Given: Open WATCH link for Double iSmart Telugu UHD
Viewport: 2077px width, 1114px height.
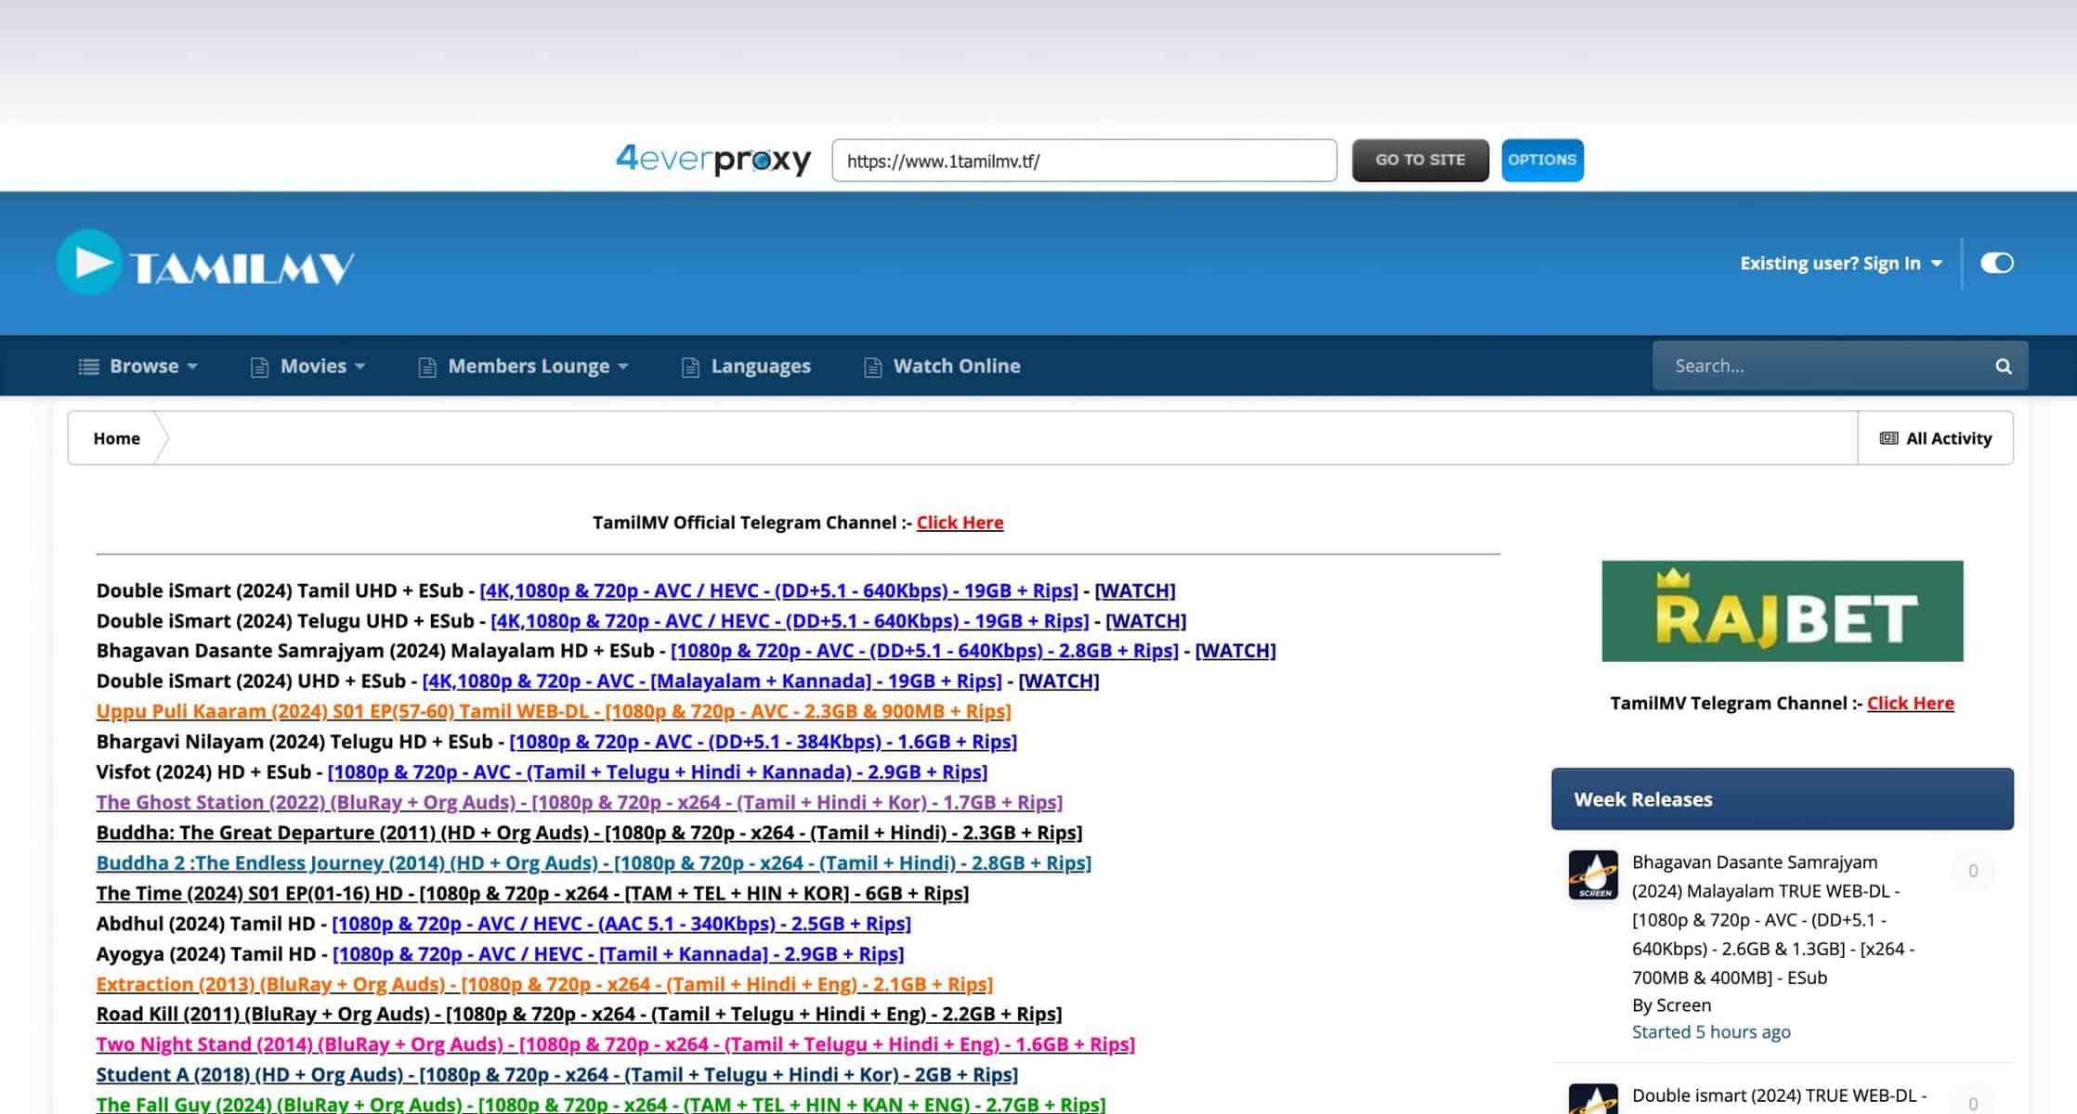Looking at the screenshot, I should tap(1145, 621).
